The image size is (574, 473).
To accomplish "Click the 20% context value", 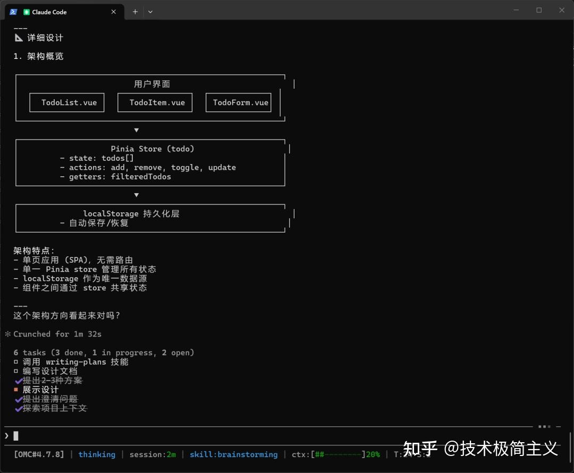I will (x=373, y=454).
